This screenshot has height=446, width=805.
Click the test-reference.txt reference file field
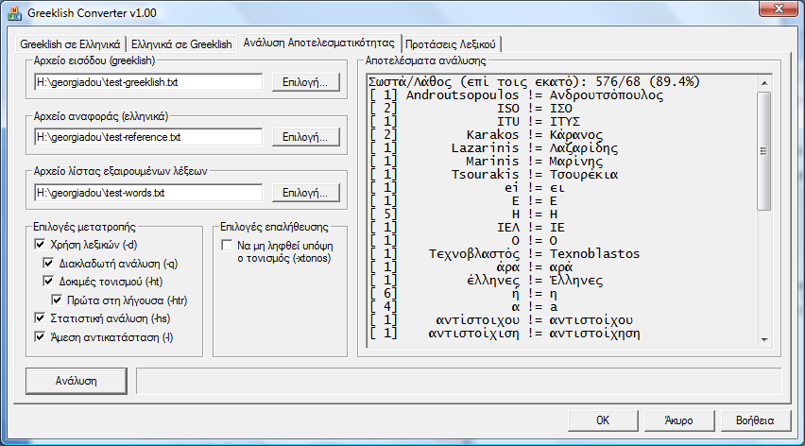coord(148,137)
